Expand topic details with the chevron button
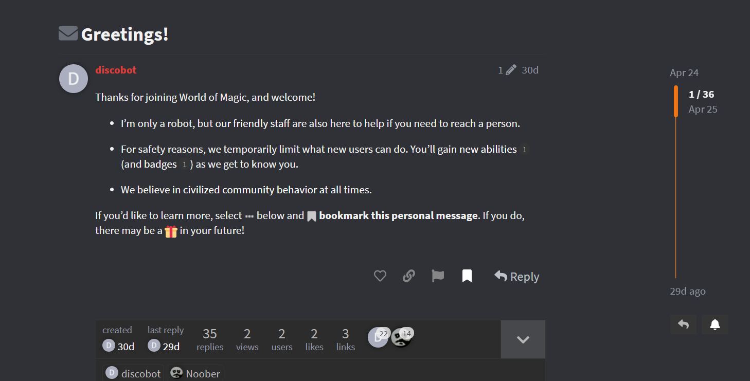 coord(523,339)
